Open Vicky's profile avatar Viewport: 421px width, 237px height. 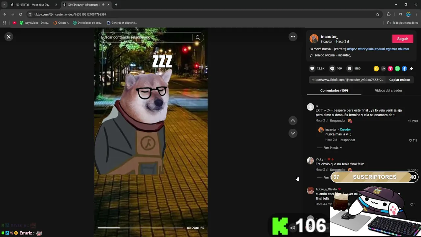310,161
